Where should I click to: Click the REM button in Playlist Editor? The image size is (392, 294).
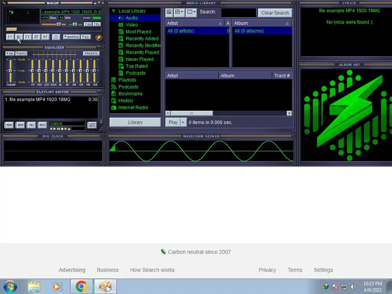point(20,125)
